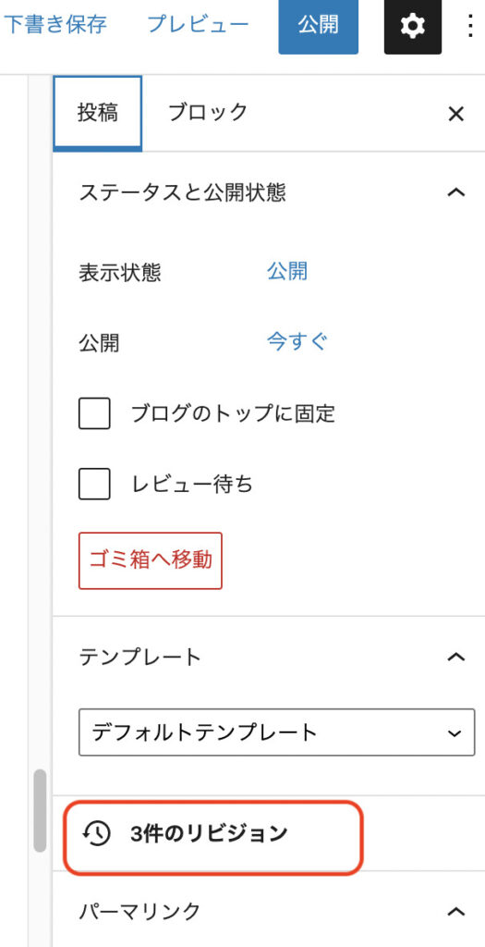Open settings with the gear icon
The width and height of the screenshot is (485, 947).
pos(413,27)
